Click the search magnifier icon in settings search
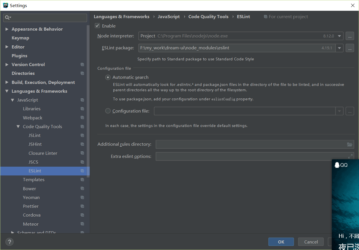Viewport: 359px width, 250px height. pos(7,18)
